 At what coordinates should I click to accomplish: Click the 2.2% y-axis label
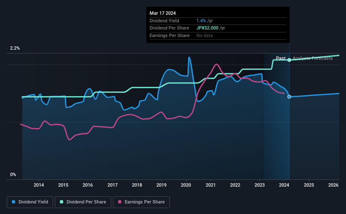(x=15, y=48)
